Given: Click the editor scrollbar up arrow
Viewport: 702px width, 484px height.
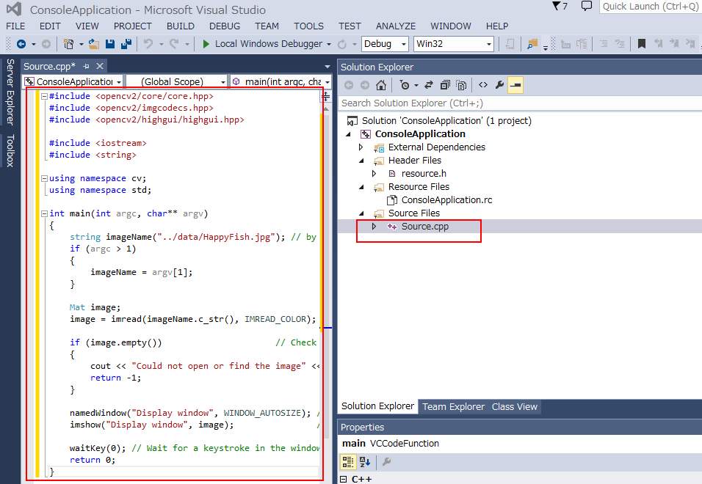Looking at the screenshot, I should pyautogui.click(x=326, y=109).
